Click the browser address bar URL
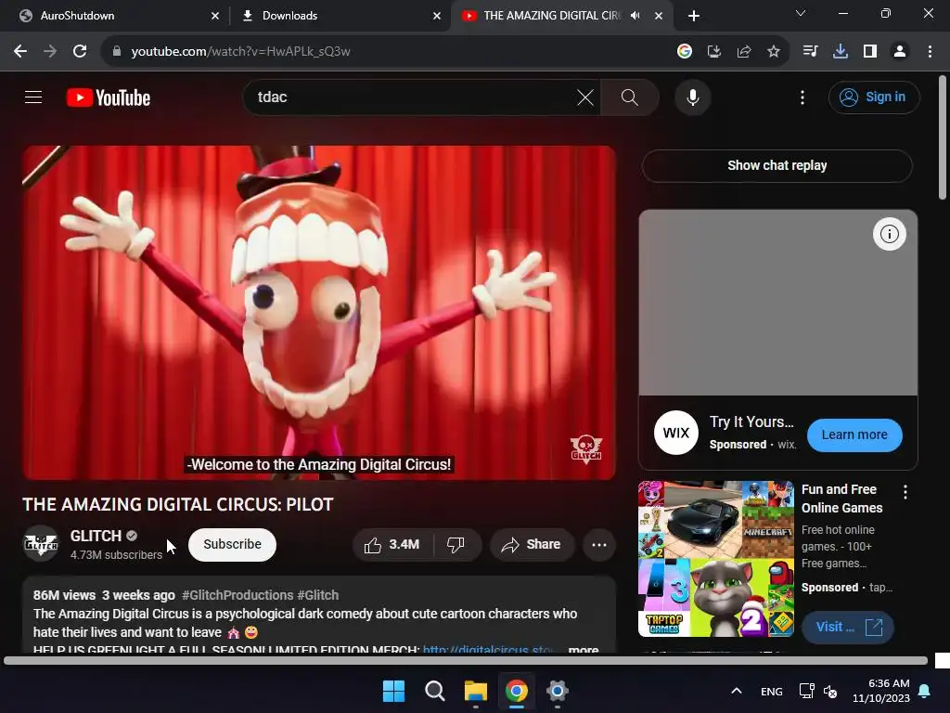Viewport: 950px width, 713px height. pos(240,52)
